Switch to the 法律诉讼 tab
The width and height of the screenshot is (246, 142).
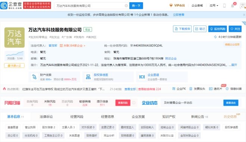(46, 117)
